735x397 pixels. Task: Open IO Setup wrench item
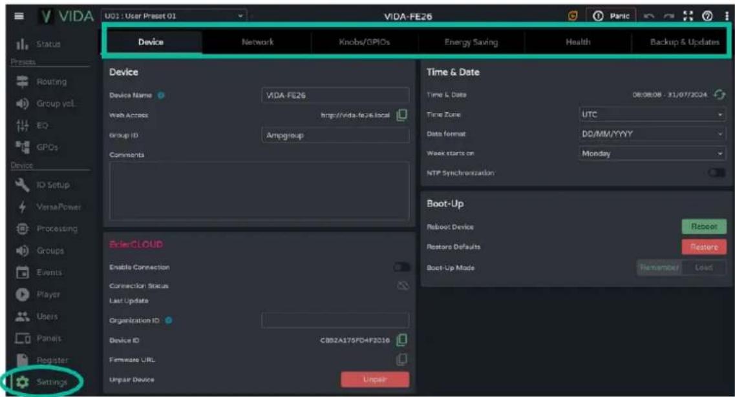click(42, 185)
